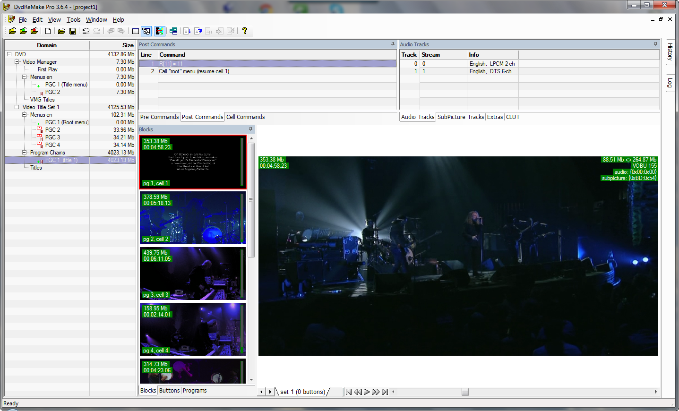679x411 pixels.
Task: Toggle the tree layout view button
Action: [146, 31]
